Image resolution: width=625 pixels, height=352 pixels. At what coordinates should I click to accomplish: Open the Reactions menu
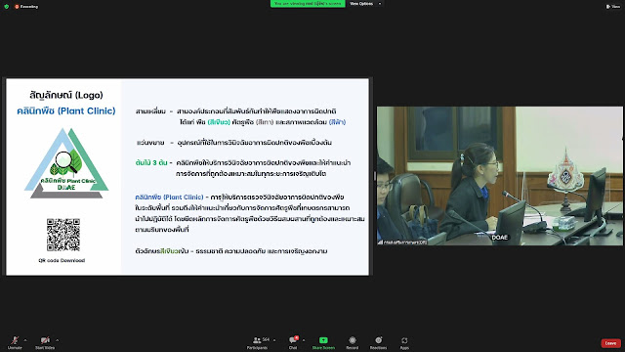378,342
